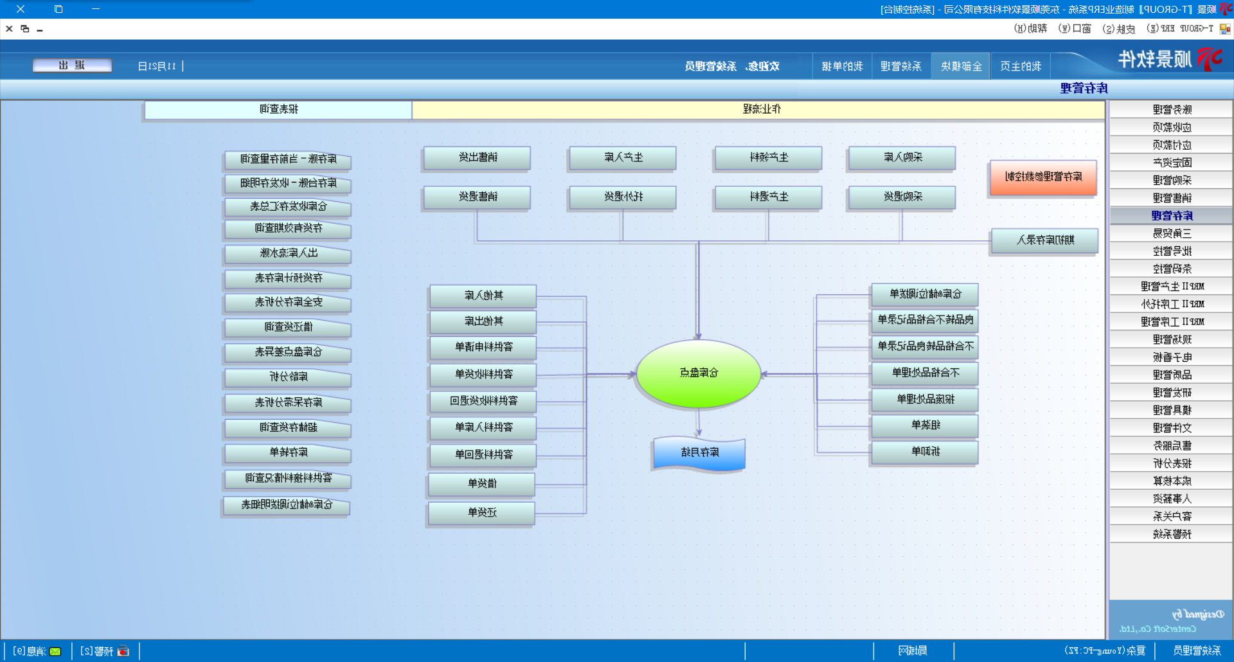Click the blue 库存月结 document shape

click(699, 452)
